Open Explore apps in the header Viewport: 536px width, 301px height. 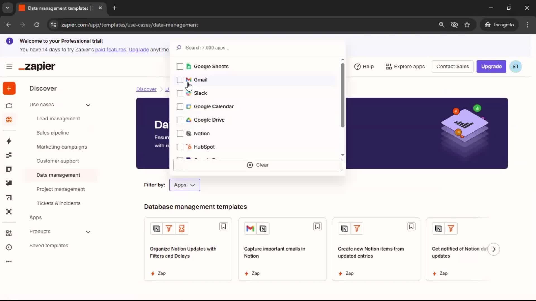tap(405, 67)
